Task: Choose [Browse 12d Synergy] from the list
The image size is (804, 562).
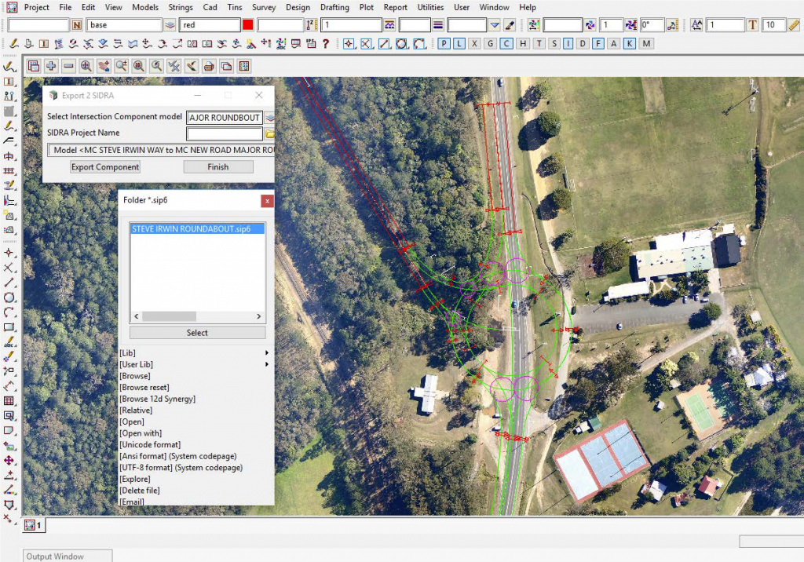Action: (x=157, y=399)
